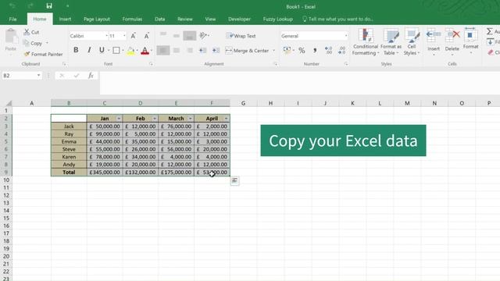Click the AutoSum sigma icon

490,31
